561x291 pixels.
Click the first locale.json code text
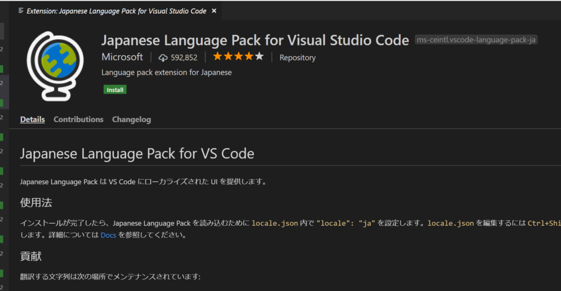(275, 224)
